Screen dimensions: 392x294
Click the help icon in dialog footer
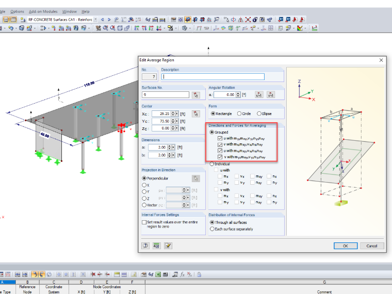click(x=145, y=246)
